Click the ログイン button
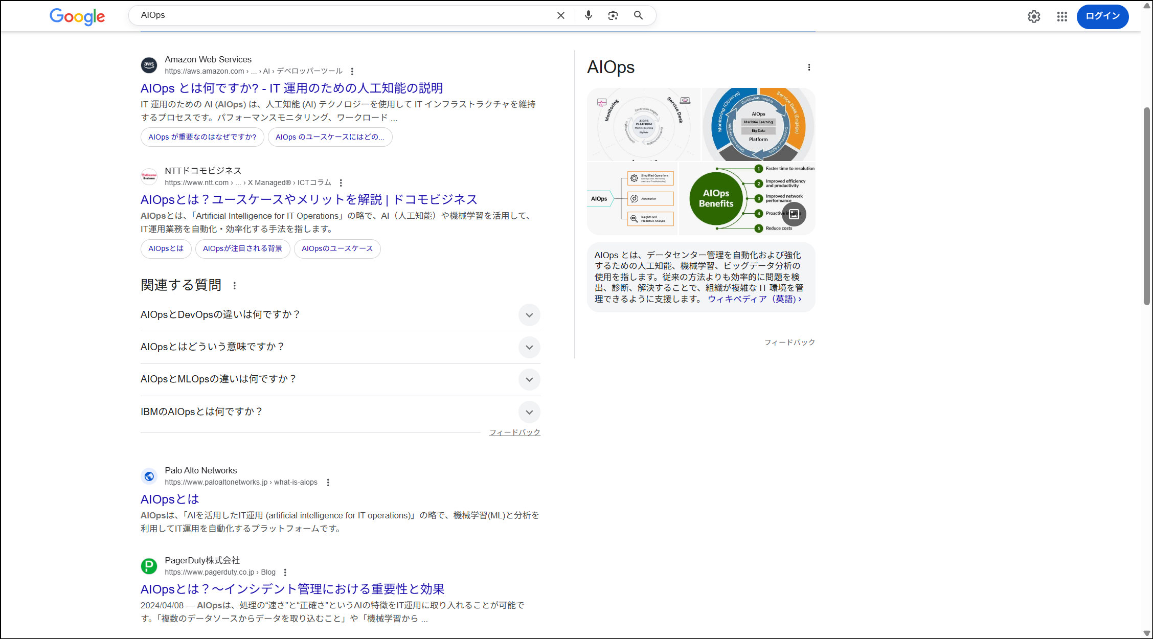Viewport: 1153px width, 639px height. pyautogui.click(x=1102, y=16)
